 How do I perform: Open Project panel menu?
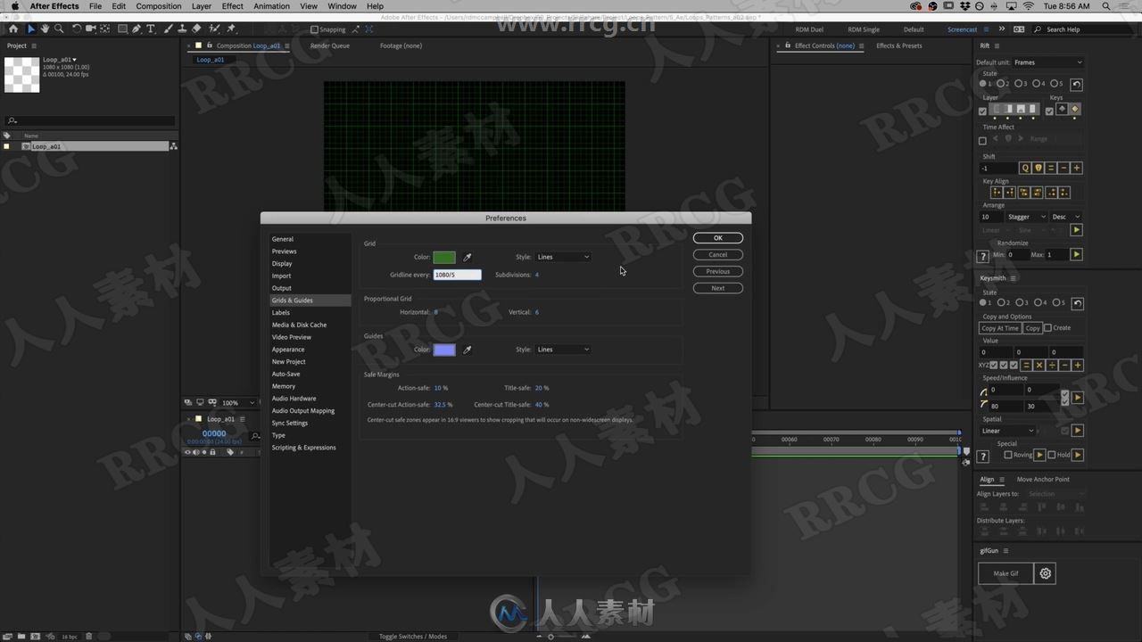(35, 45)
